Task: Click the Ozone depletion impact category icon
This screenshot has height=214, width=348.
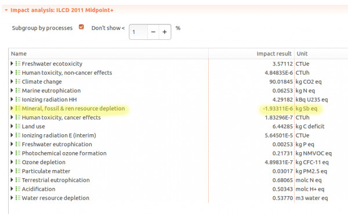Action: [18, 162]
